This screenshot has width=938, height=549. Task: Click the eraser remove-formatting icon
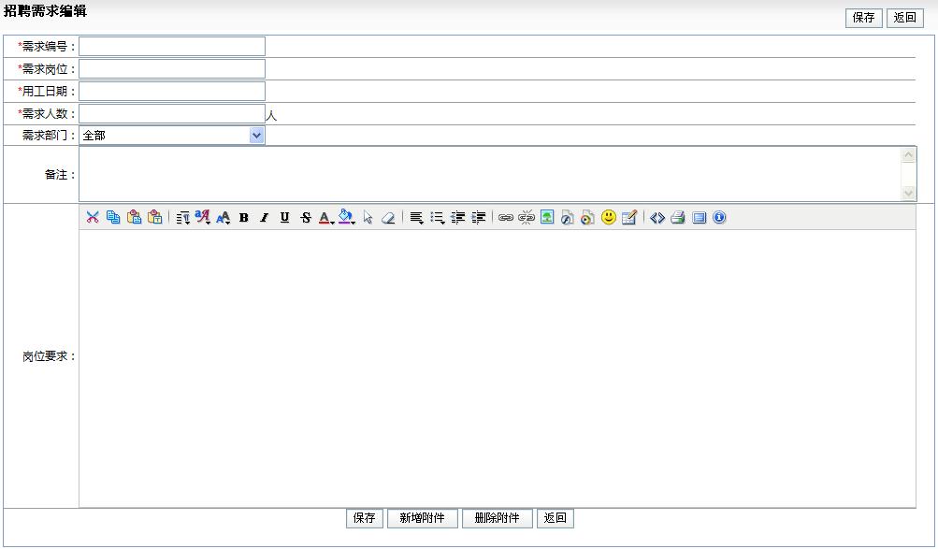coord(387,218)
